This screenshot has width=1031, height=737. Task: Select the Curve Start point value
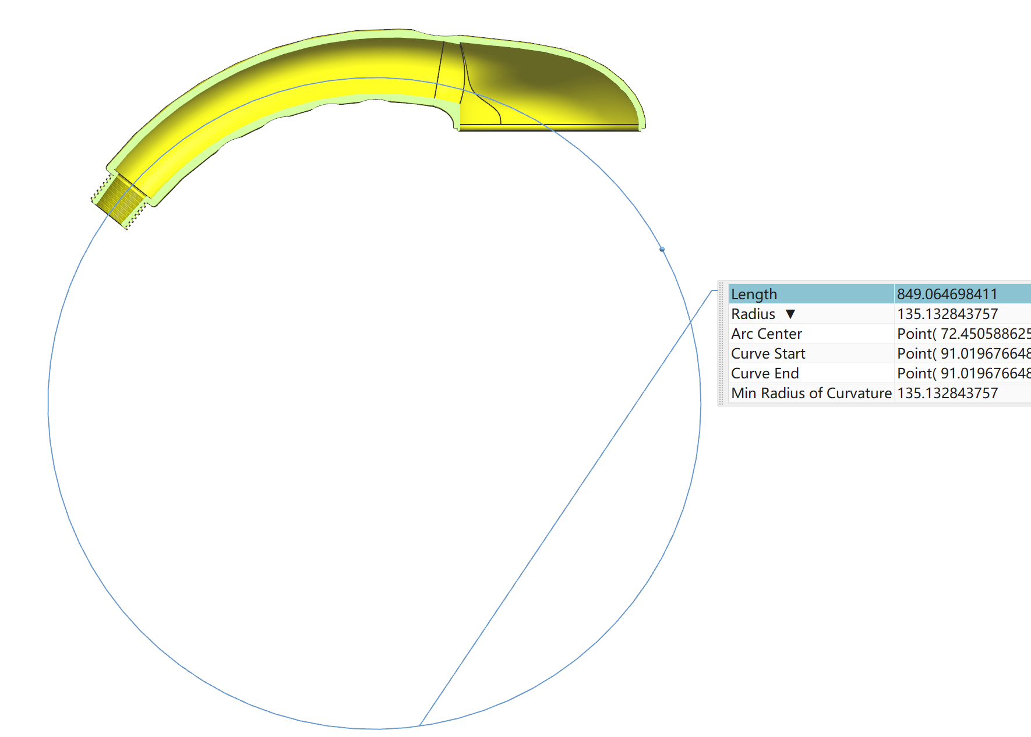(x=963, y=353)
